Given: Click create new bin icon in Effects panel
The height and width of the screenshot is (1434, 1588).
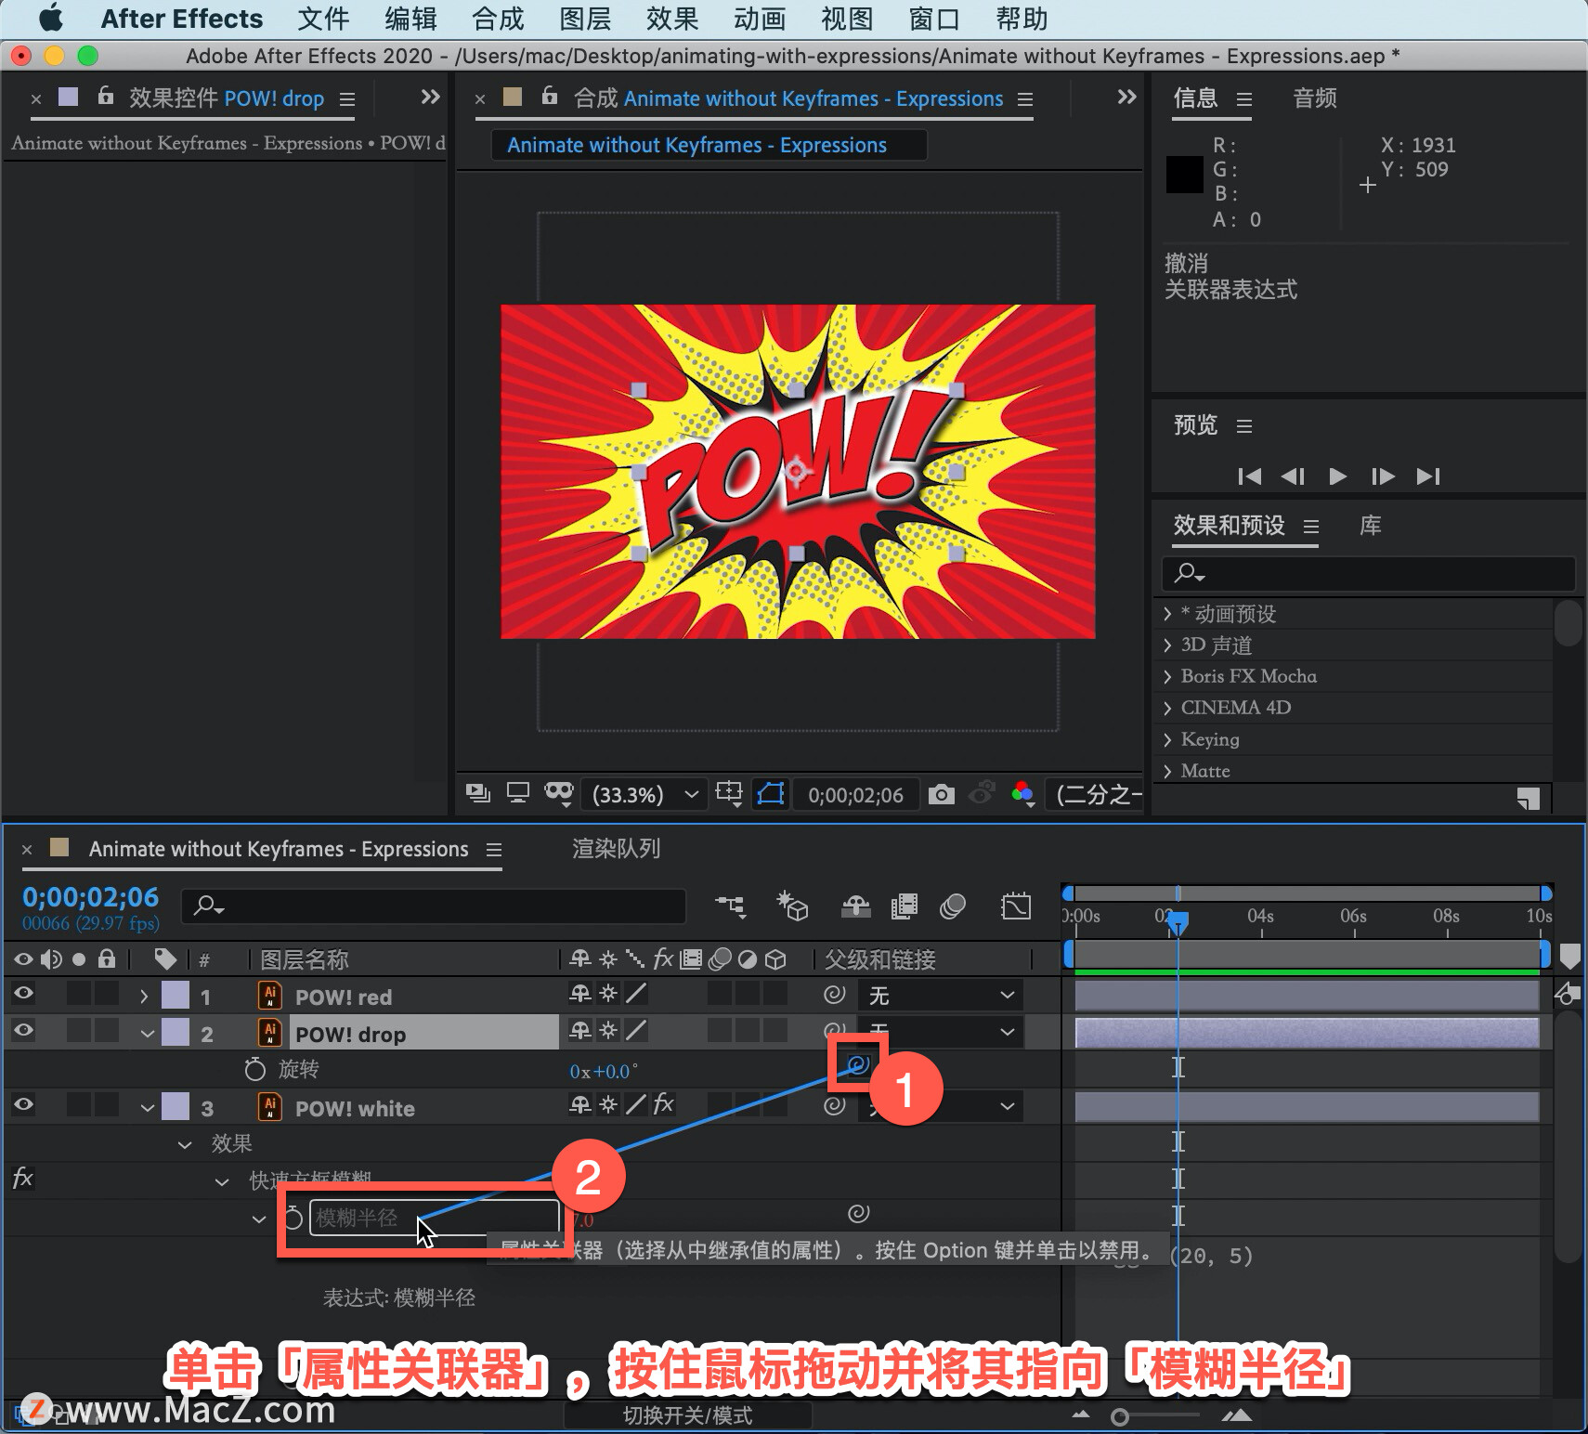Looking at the screenshot, I should click(x=1528, y=798).
